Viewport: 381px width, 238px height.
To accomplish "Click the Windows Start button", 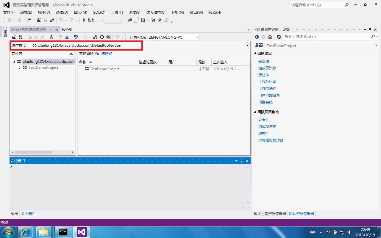I will point(8,232).
